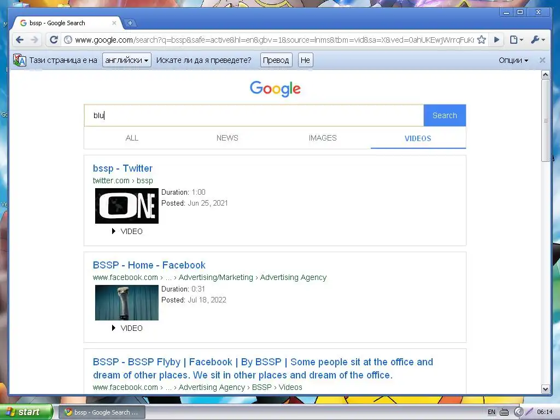Open the page menu icon
Screen dimensions: 560x420
[x=516, y=39]
